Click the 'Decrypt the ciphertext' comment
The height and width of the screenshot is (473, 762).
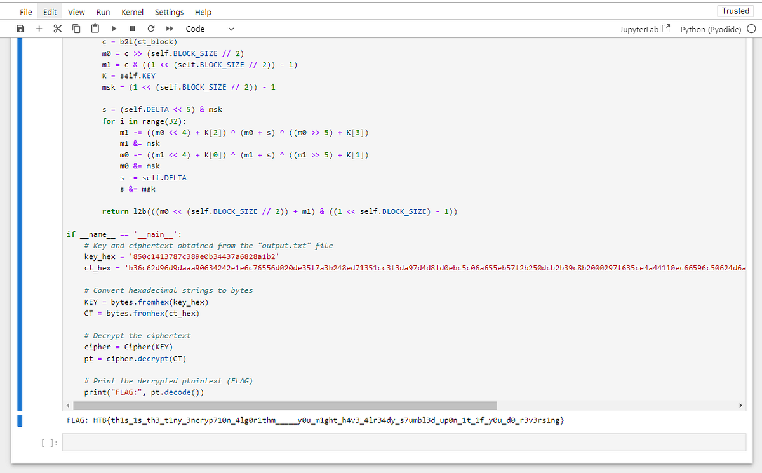tap(137, 336)
